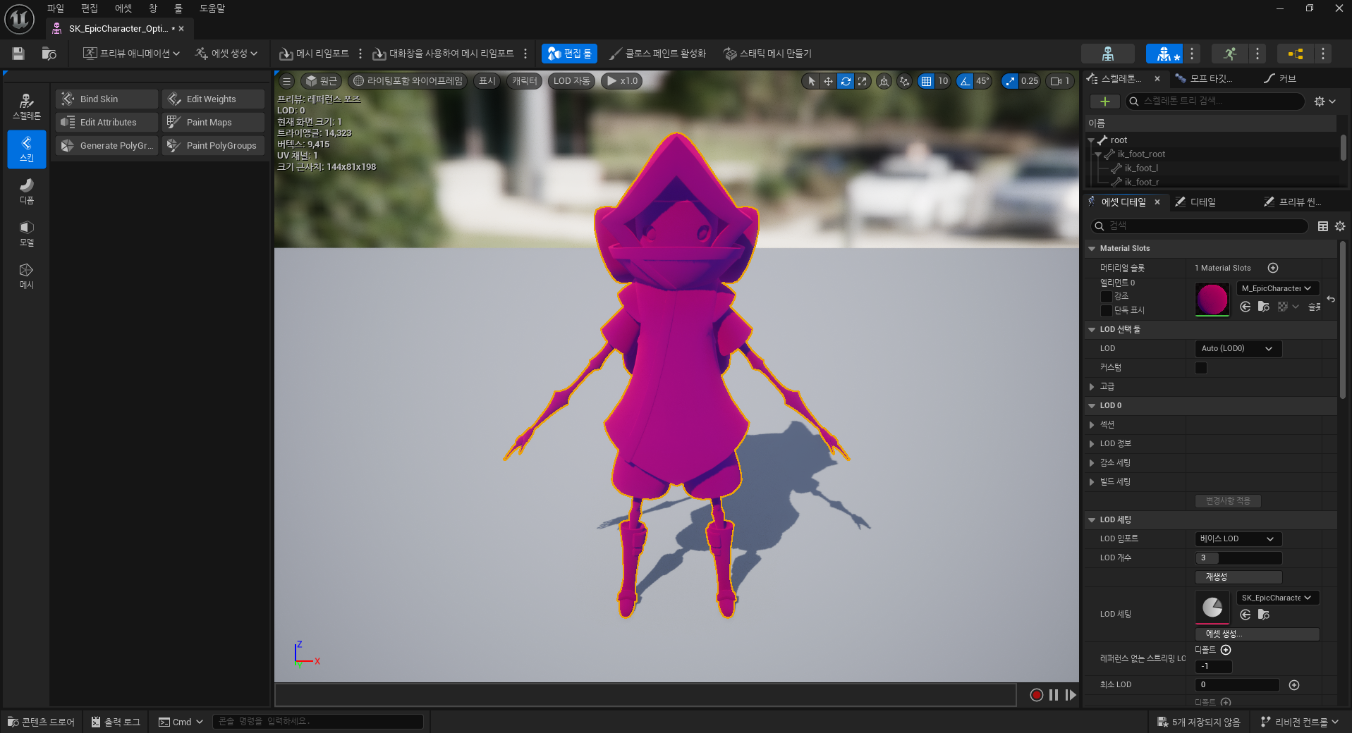Open the 스켈레톤 mode in the left sidebar
Image resolution: width=1352 pixels, height=733 pixels.
[x=27, y=106]
